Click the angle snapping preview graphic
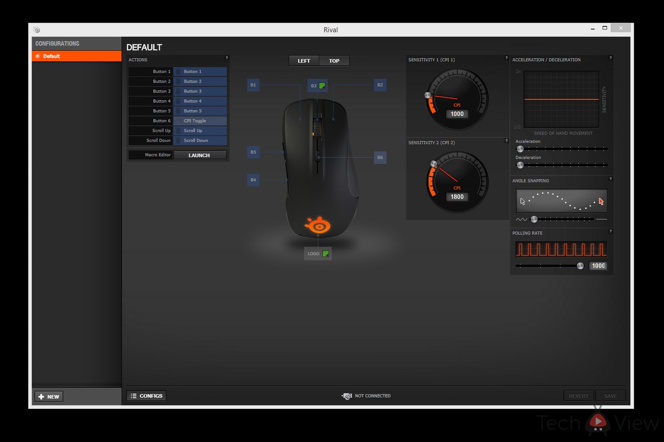This screenshot has width=664, height=442. coord(562,201)
